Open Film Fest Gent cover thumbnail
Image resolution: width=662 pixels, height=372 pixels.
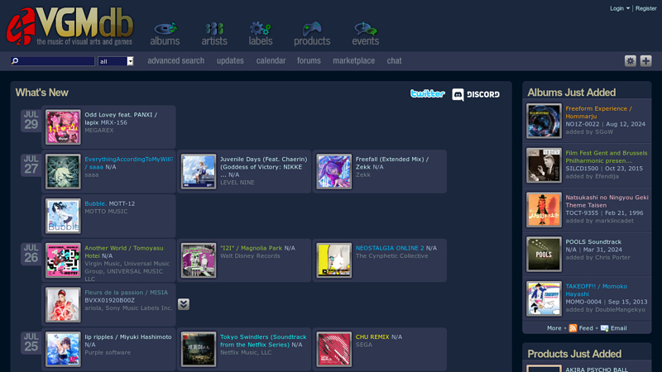tap(544, 165)
